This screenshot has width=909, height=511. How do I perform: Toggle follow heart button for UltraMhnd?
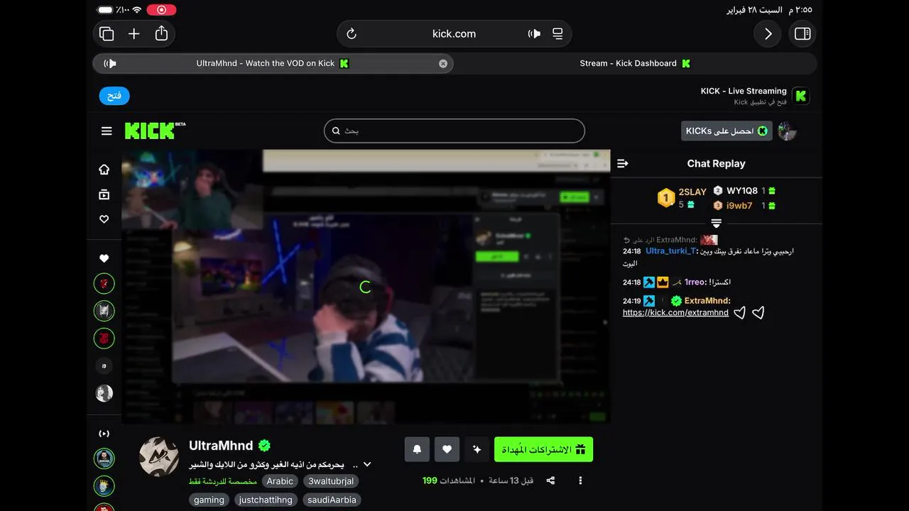coord(447,449)
